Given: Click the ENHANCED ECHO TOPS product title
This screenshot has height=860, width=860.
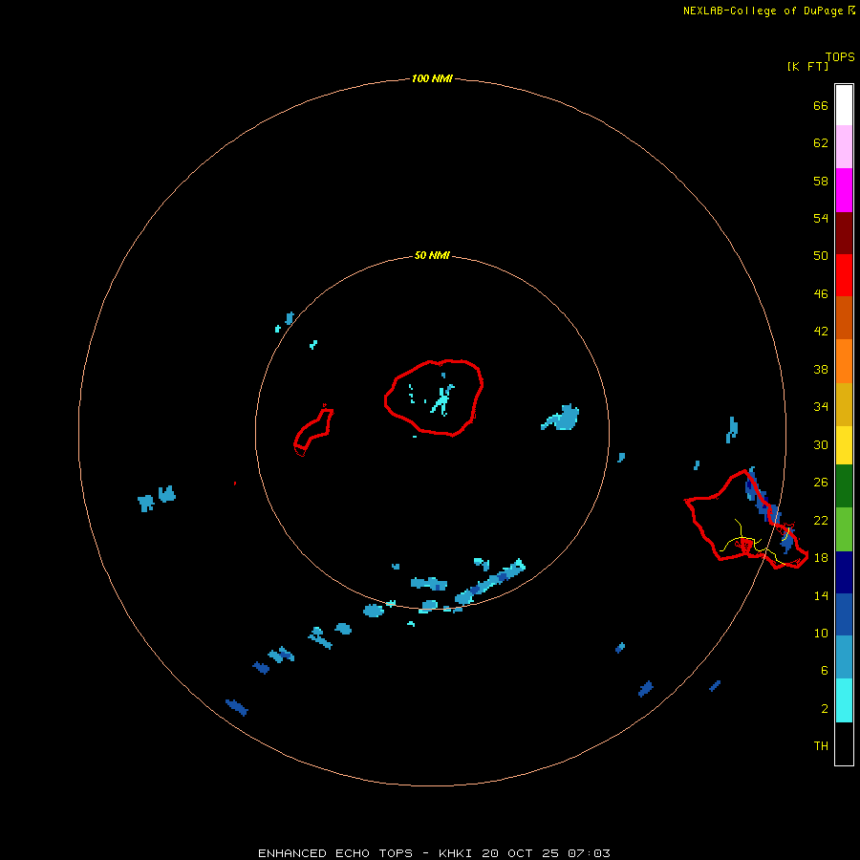Looking at the screenshot, I should coord(335,853).
